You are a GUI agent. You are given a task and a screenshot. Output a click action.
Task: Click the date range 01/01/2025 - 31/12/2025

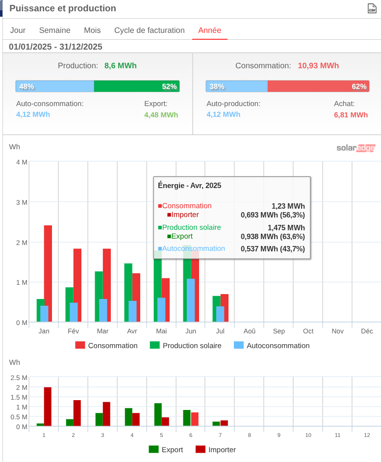click(x=56, y=47)
